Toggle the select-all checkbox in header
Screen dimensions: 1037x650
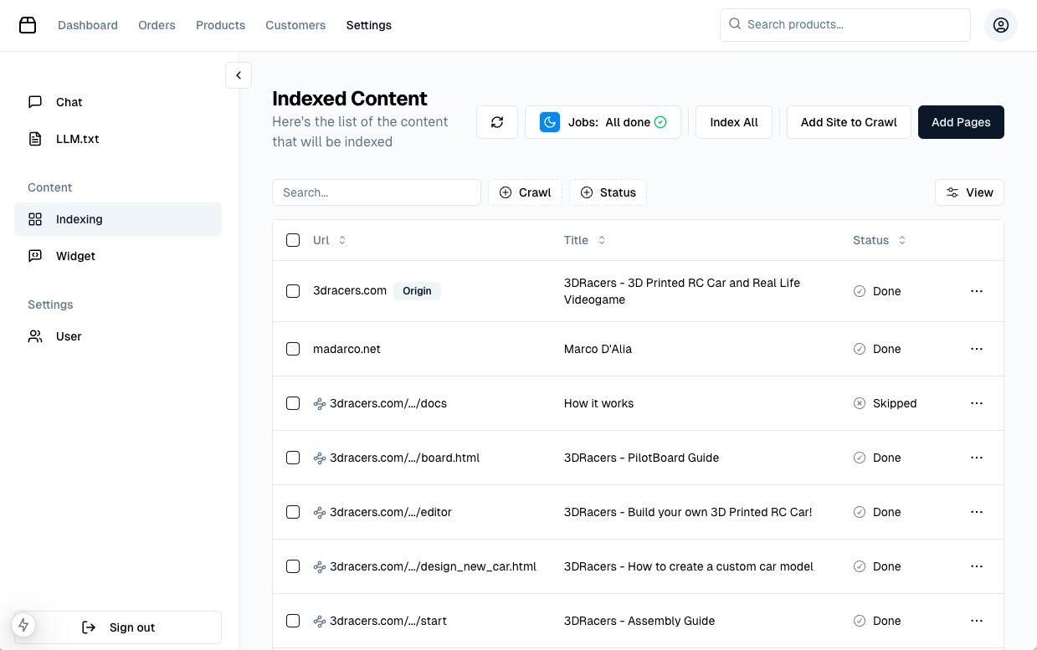pyautogui.click(x=293, y=240)
